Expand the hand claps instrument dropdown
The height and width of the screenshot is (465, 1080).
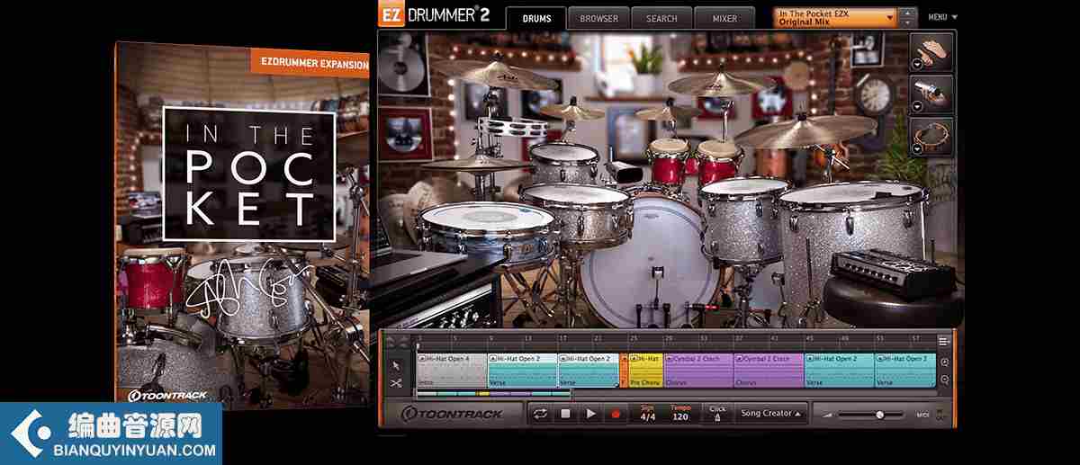point(918,65)
